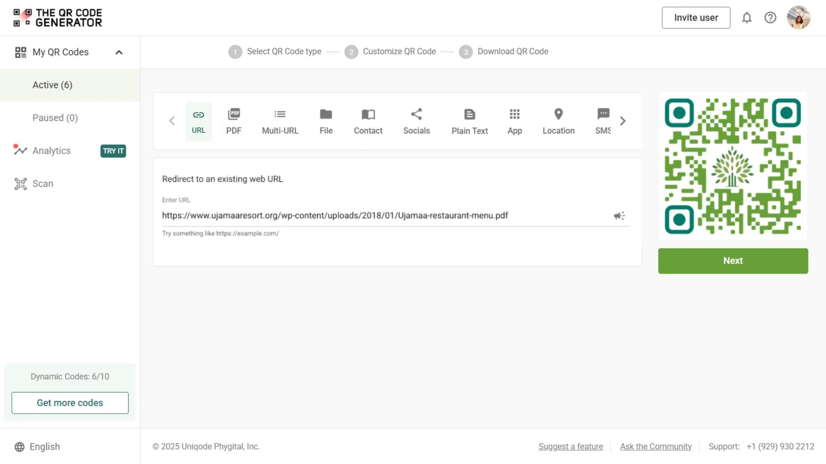Viewport: 826px width, 464px height.
Task: Go to step 2 Customize QR Code
Action: click(x=390, y=52)
